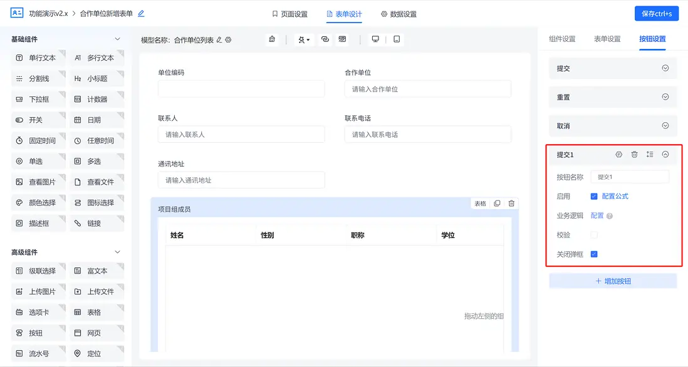Switch to desktop preview mode icon
This screenshot has height=367, width=688.
375,38
